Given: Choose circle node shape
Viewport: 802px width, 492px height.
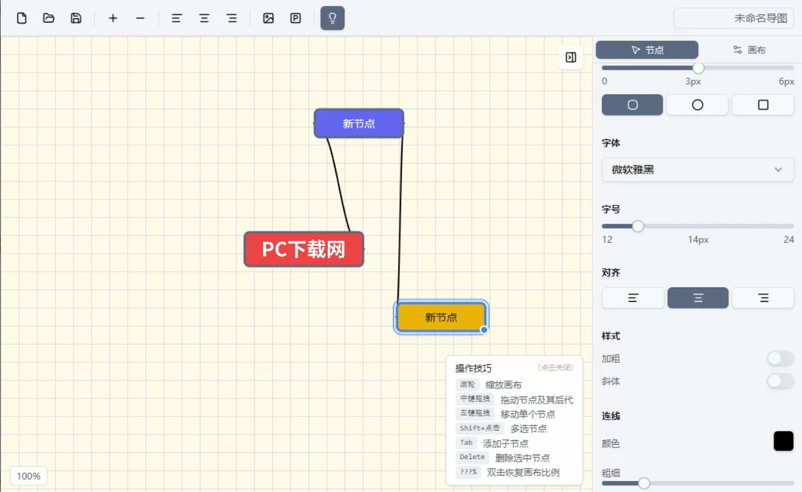Looking at the screenshot, I should (697, 105).
